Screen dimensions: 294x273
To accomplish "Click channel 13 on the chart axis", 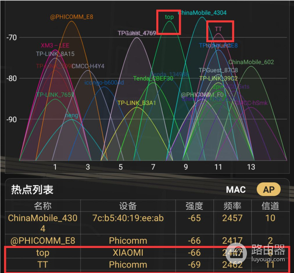I will click(x=251, y=167).
